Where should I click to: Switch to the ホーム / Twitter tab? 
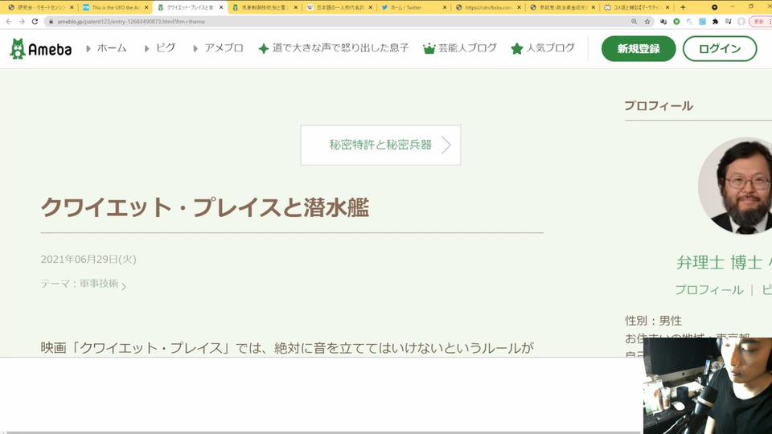[x=413, y=7]
